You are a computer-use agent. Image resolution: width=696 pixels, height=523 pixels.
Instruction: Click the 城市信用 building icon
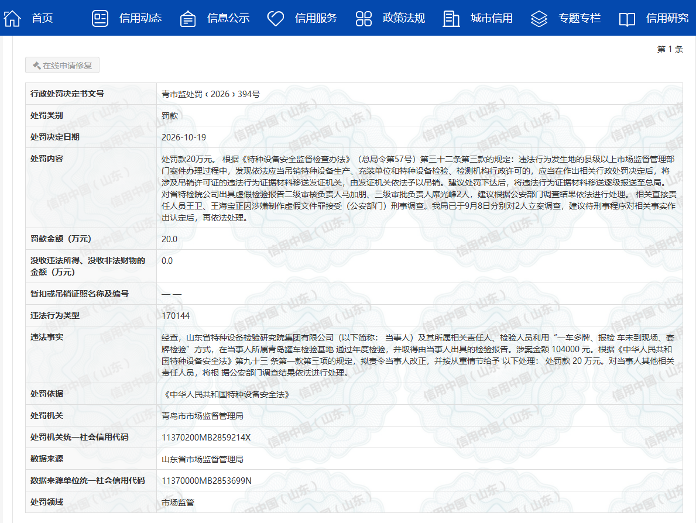point(451,19)
